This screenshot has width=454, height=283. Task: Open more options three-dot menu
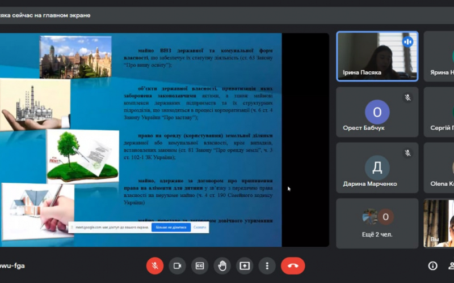coord(267,265)
